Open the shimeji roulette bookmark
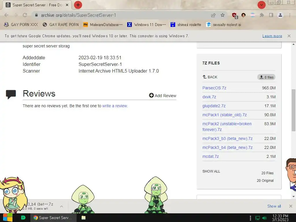 pos(186,25)
